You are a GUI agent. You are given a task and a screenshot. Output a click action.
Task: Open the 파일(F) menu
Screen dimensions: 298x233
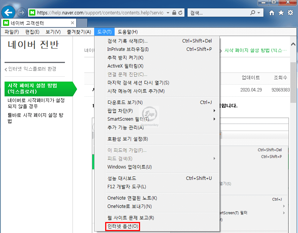12,32
